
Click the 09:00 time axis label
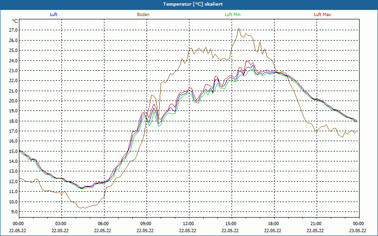tap(145, 224)
